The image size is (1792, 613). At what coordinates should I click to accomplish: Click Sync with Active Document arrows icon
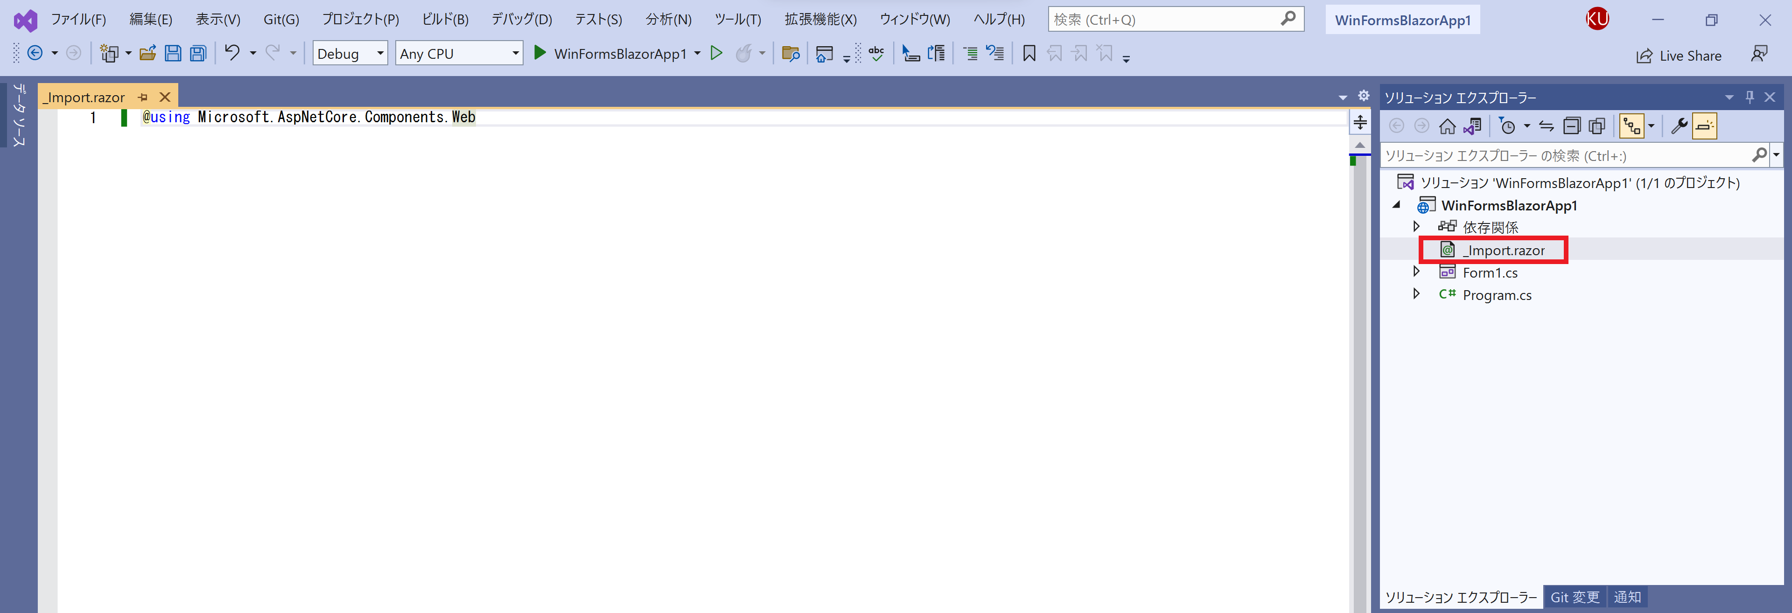coord(1546,126)
